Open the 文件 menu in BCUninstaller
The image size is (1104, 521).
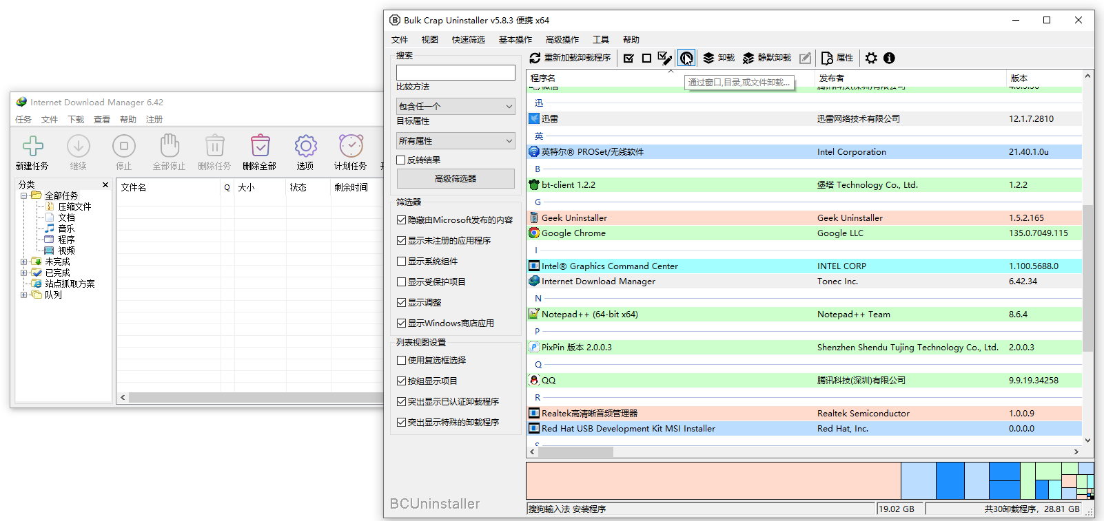(x=400, y=40)
